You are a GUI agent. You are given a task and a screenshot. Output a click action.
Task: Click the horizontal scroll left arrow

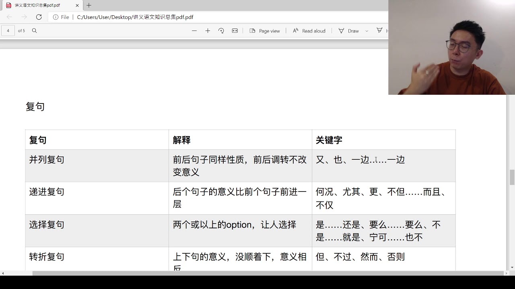pyautogui.click(x=3, y=273)
